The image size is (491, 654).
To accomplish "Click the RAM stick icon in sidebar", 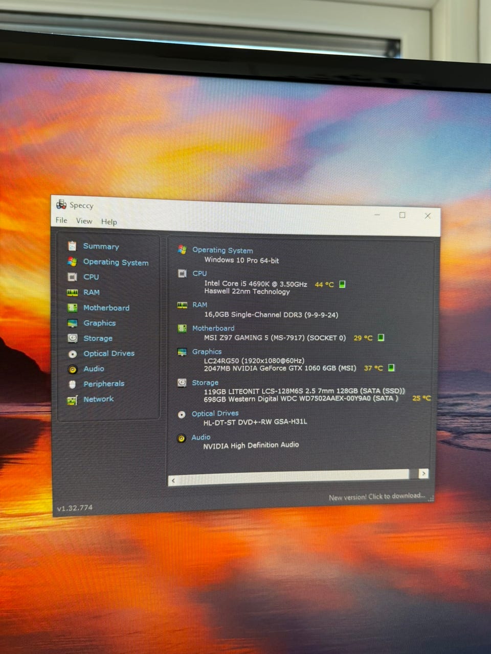I will 72,292.
